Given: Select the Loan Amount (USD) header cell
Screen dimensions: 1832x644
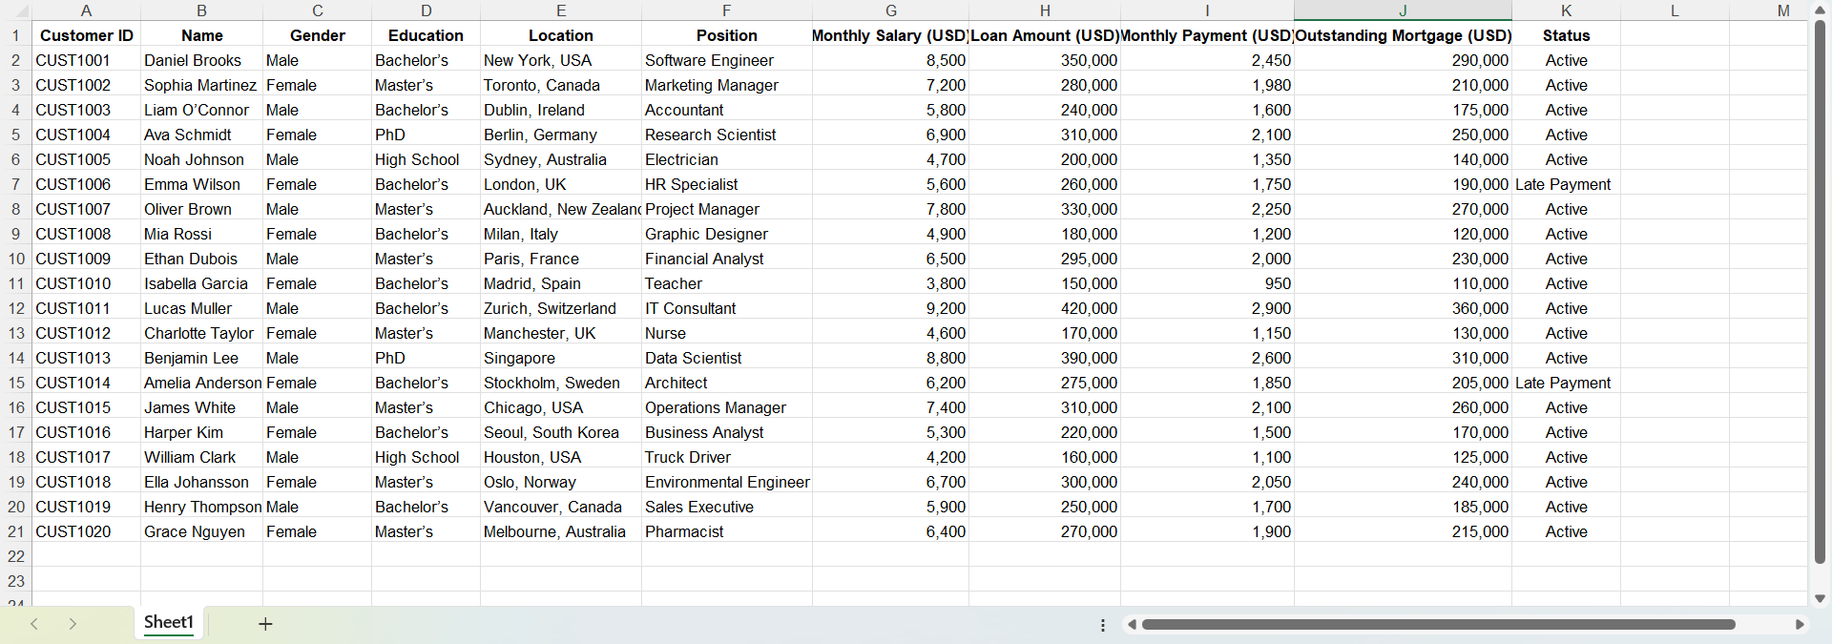Looking at the screenshot, I should click(x=1045, y=35).
